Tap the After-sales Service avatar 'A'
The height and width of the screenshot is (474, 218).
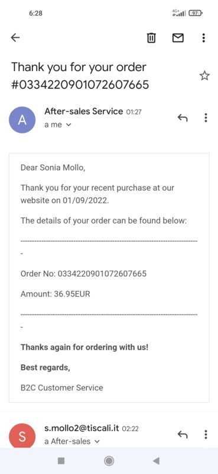pyautogui.click(x=22, y=120)
